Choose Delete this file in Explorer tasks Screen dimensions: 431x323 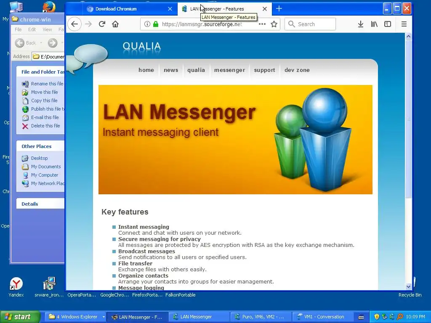[45, 125]
